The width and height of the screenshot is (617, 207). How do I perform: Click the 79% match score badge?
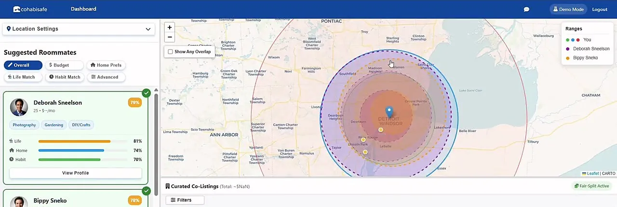134,103
